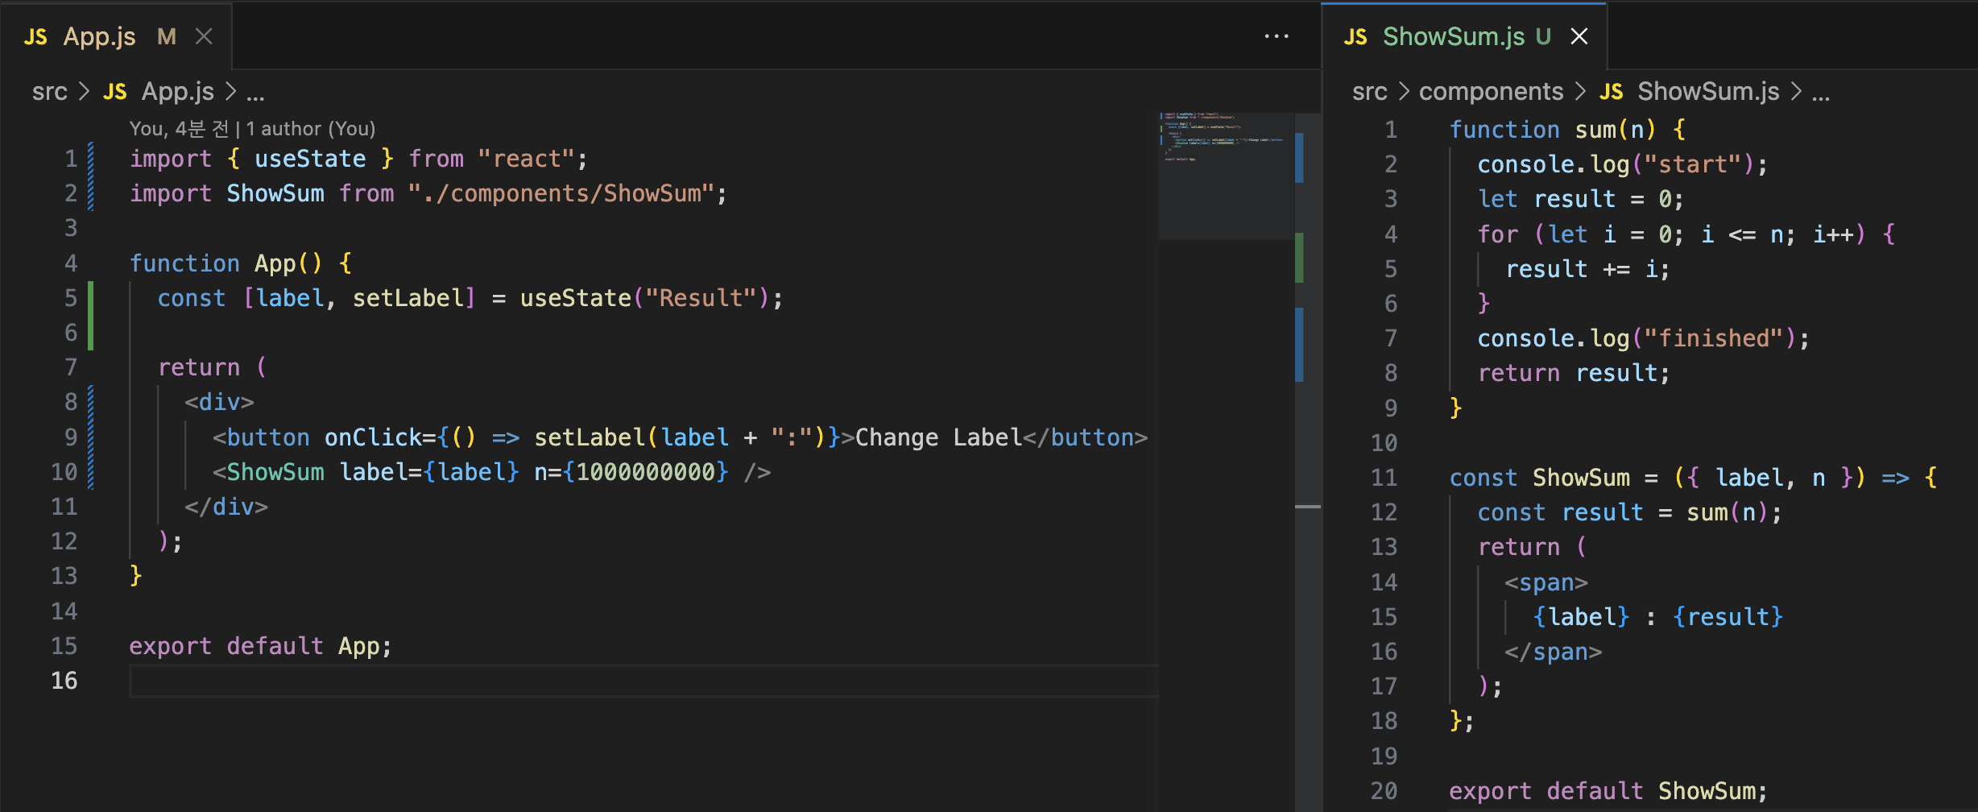Click {result} expression in ShowSum.js

coord(1728,617)
